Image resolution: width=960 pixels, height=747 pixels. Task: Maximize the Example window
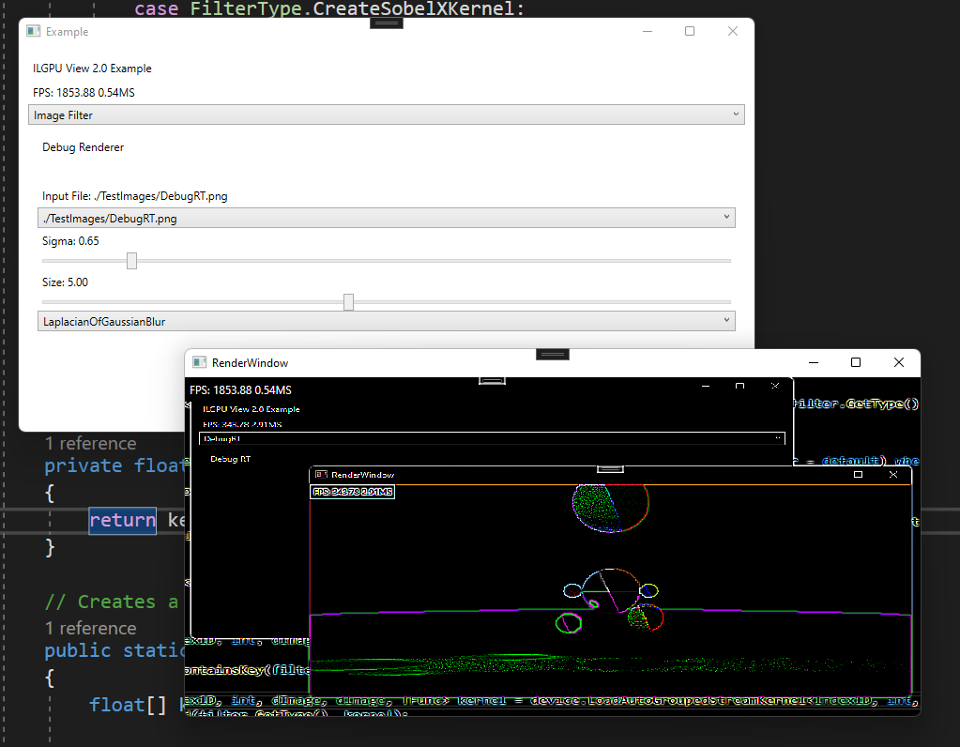coord(690,31)
